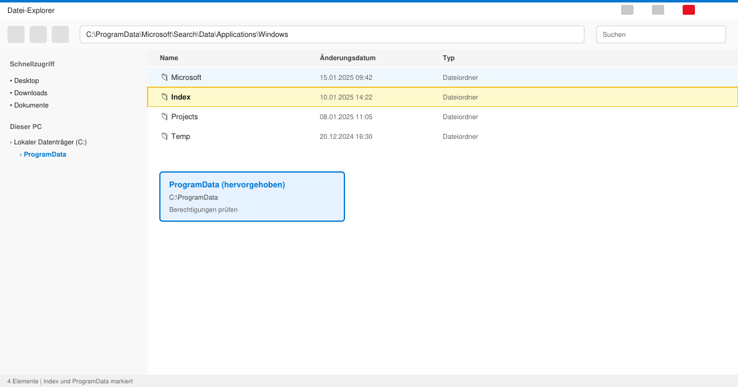
Task: Click date 20.12.2024 16:30
Action: click(x=346, y=136)
